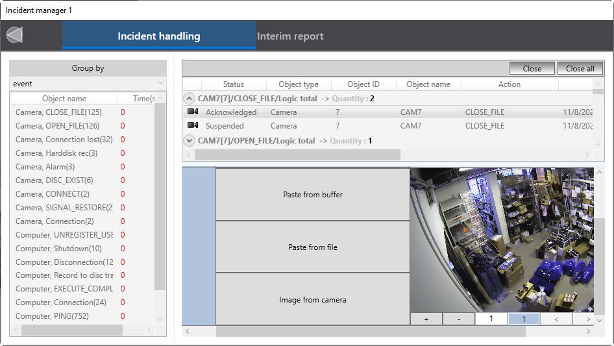614x346 pixels.
Task: Switch to the Interim report tab
Action: pos(290,36)
